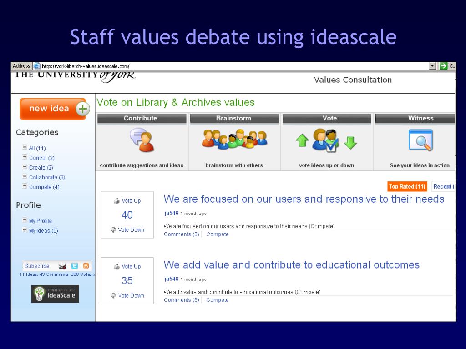Open the Create (2) category

pos(41,167)
